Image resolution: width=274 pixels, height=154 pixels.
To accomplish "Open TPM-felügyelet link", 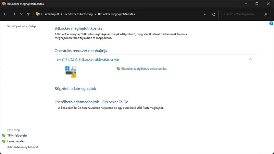I will [x=17, y=136].
